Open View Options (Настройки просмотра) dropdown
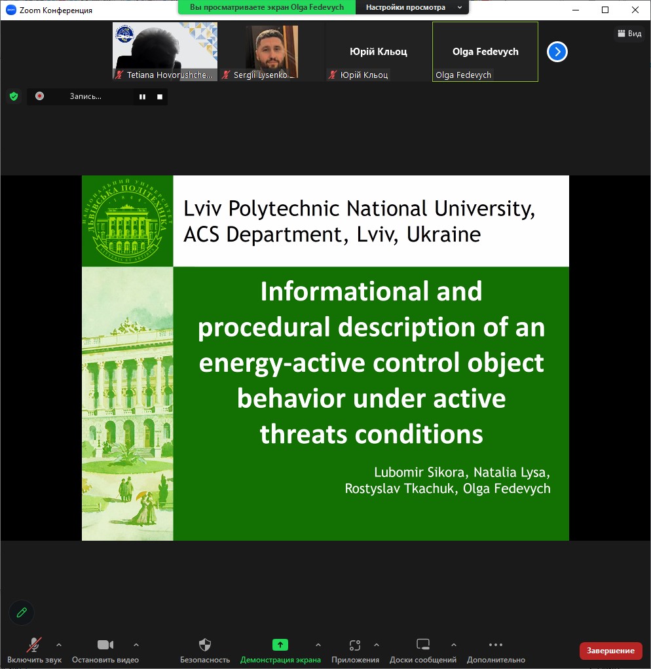 [413, 7]
